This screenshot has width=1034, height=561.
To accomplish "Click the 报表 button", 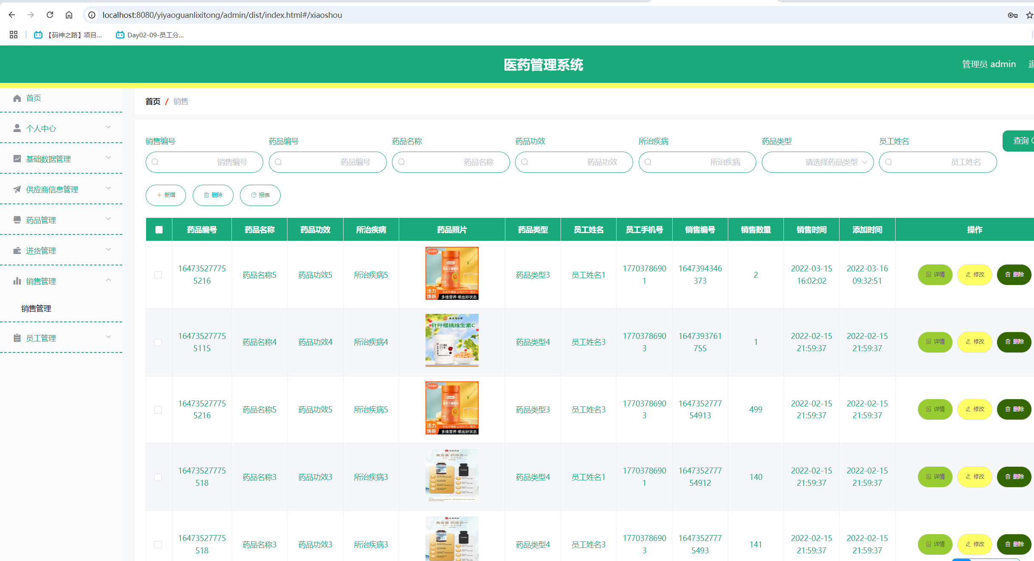I will 260,195.
